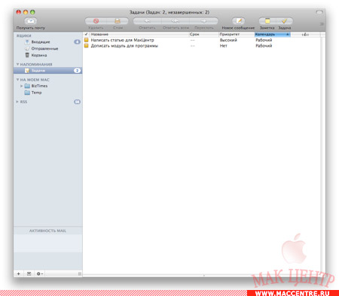Click the yellow icon of Написать статью task
The width and height of the screenshot is (339, 296).
tap(87, 40)
